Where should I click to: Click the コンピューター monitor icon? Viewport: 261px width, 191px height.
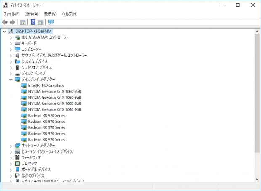17,49
